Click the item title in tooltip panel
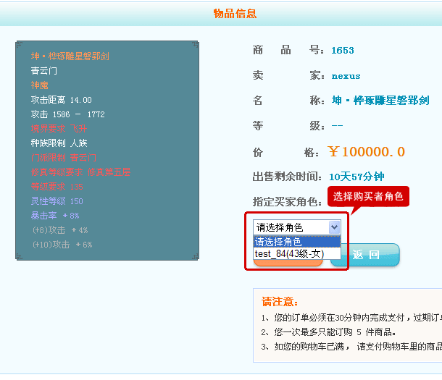 [70, 56]
